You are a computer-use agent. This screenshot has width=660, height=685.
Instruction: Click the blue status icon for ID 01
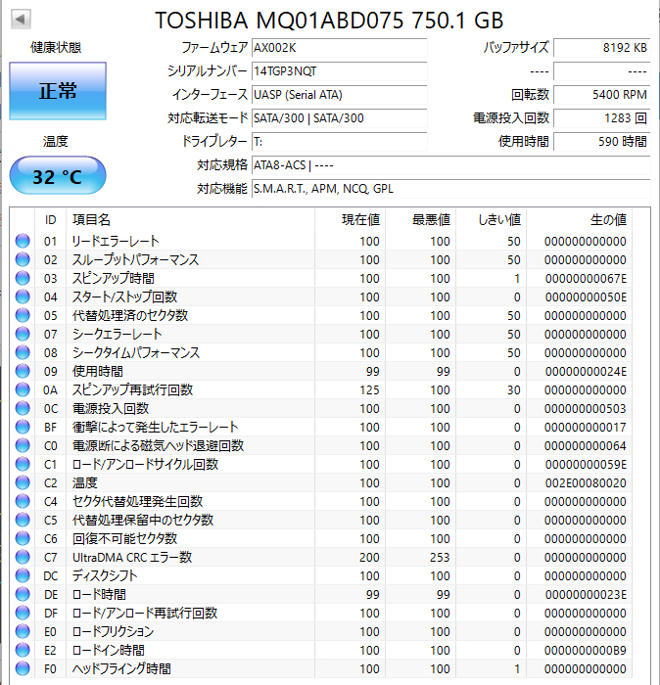pyautogui.click(x=23, y=241)
